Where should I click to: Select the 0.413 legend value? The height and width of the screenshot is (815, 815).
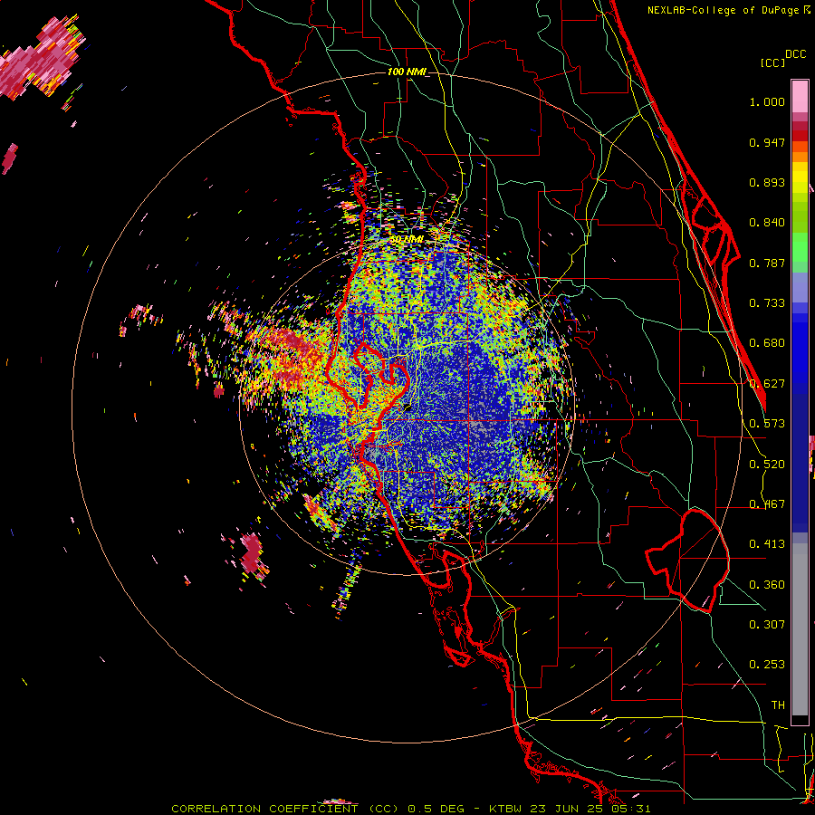point(767,544)
